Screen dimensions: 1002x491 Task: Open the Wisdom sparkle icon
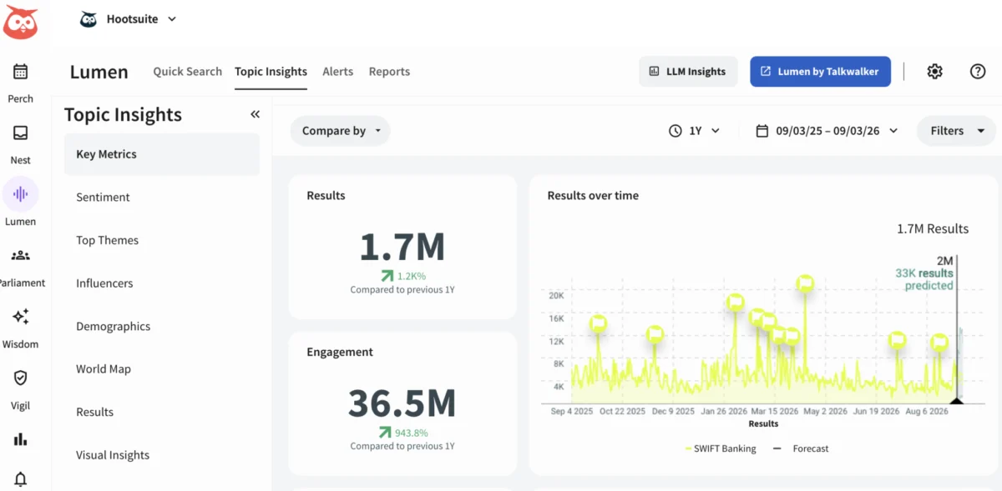(x=20, y=317)
